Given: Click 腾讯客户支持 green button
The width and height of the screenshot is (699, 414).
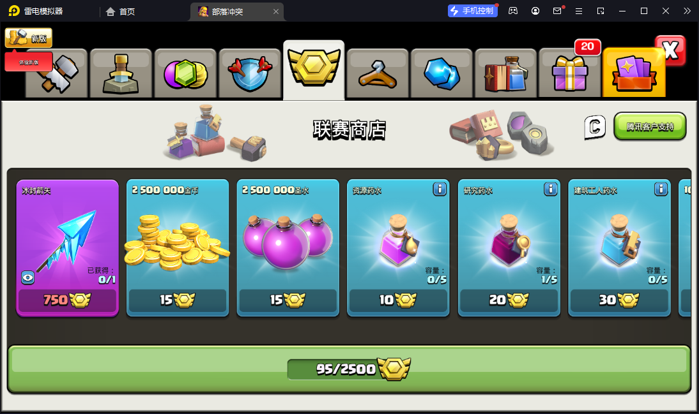Looking at the screenshot, I should pyautogui.click(x=650, y=127).
